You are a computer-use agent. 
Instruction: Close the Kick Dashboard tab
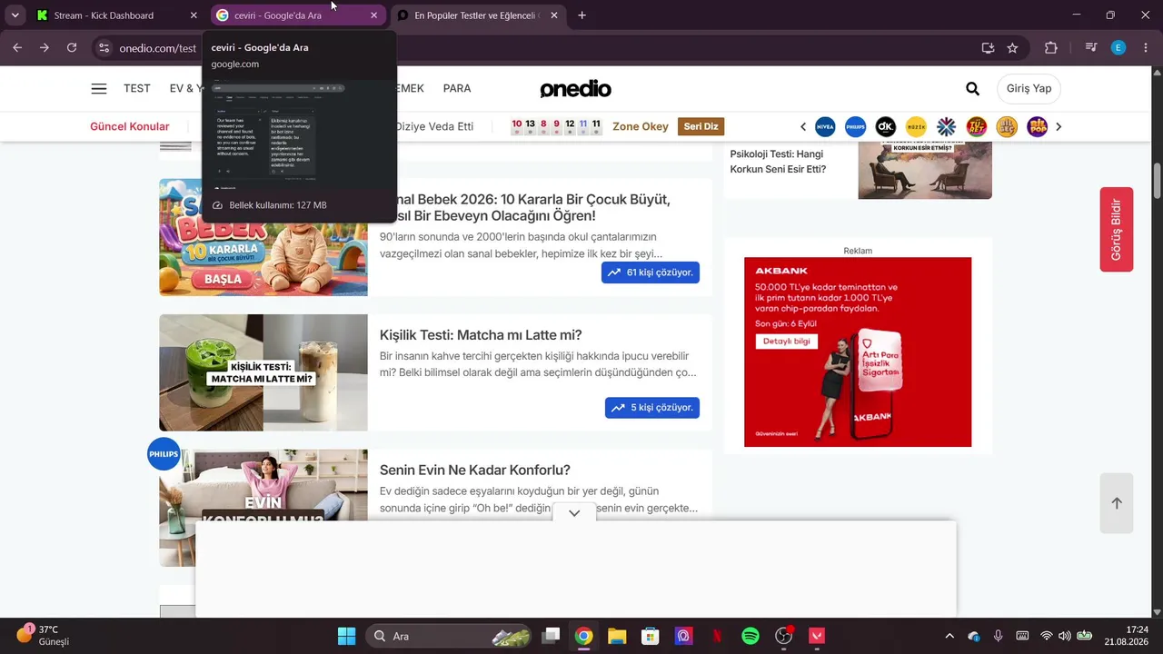tap(194, 15)
